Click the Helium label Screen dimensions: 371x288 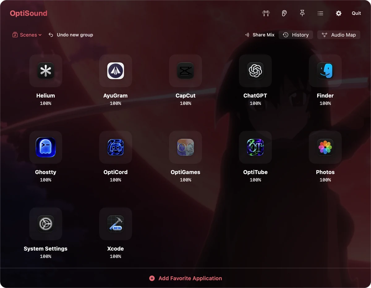(46, 96)
